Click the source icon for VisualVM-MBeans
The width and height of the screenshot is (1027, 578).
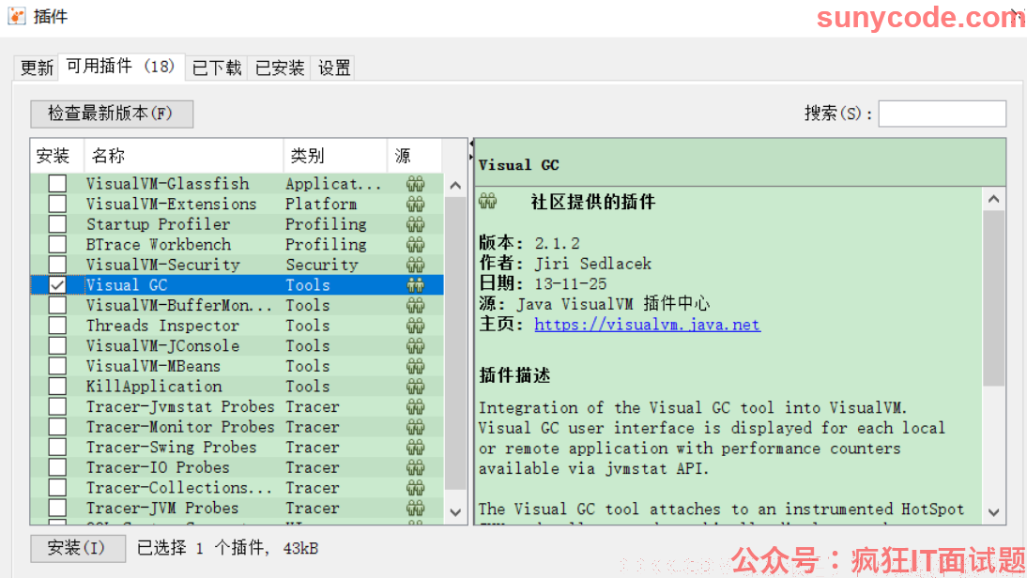(415, 367)
